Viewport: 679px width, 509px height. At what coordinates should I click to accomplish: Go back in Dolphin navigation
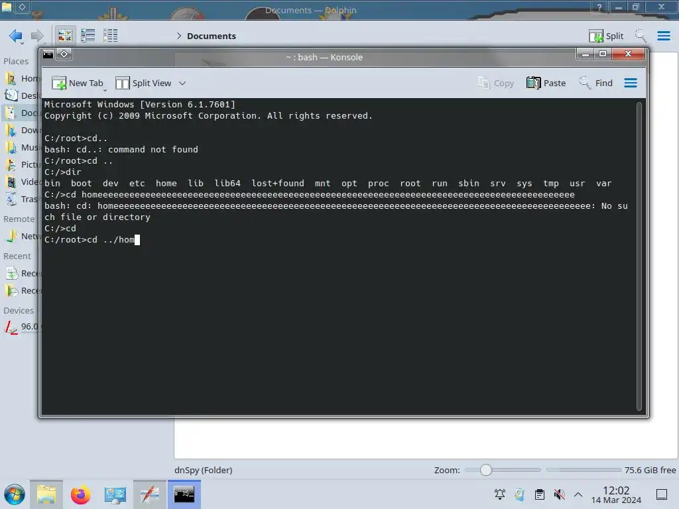click(16, 36)
